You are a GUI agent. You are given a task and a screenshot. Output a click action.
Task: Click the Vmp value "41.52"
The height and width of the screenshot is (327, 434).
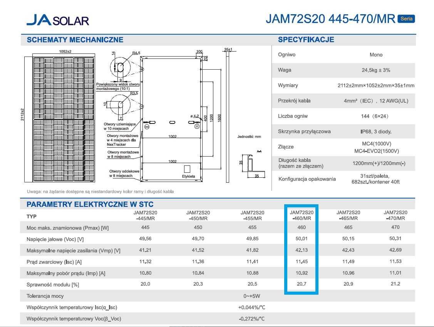pyautogui.click(x=198, y=250)
